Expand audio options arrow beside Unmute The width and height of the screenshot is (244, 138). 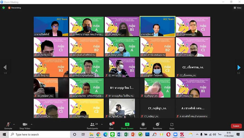point(14,124)
